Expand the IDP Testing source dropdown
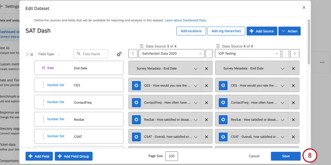 click(x=248, y=54)
